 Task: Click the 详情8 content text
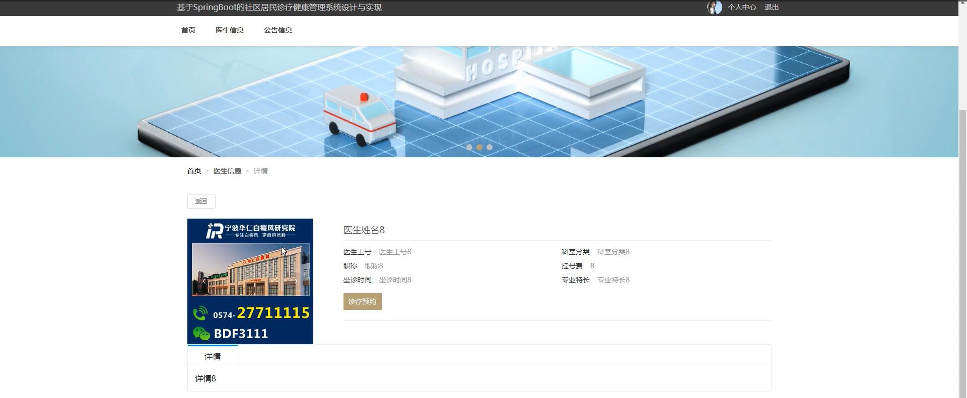tap(205, 378)
